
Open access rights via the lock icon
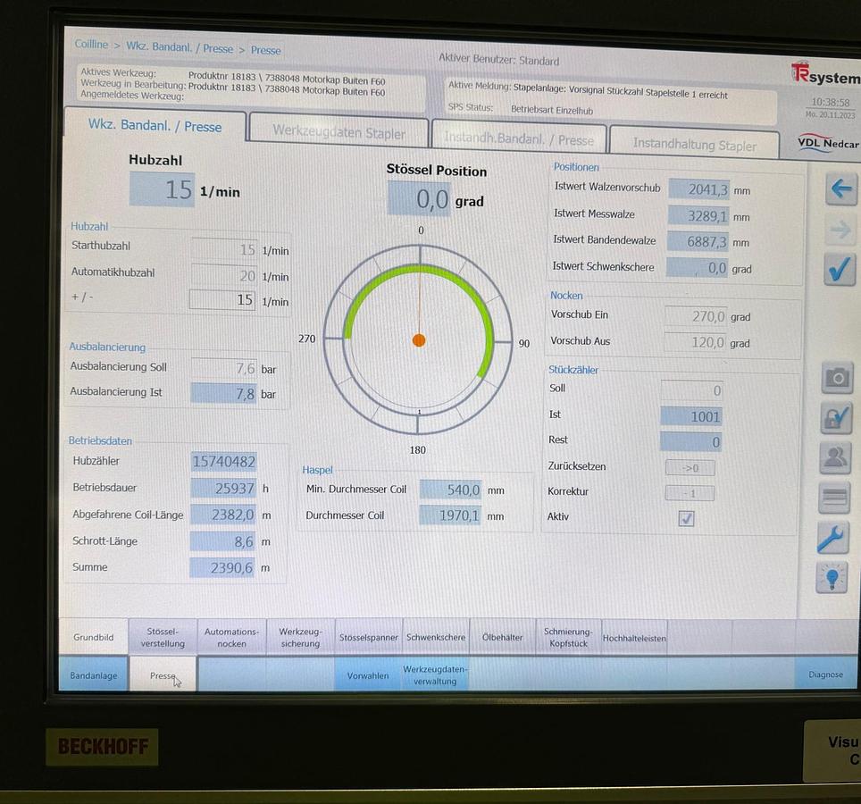(834, 418)
